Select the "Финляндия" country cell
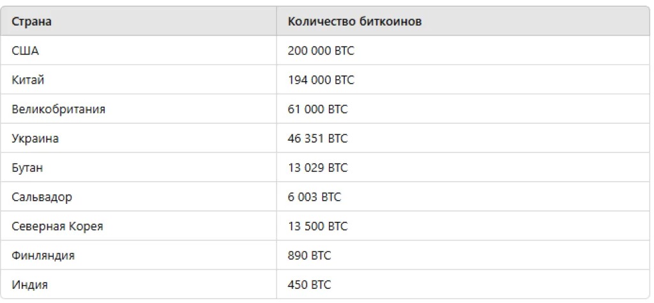Screen dimensions: 654x303 click(x=43, y=256)
